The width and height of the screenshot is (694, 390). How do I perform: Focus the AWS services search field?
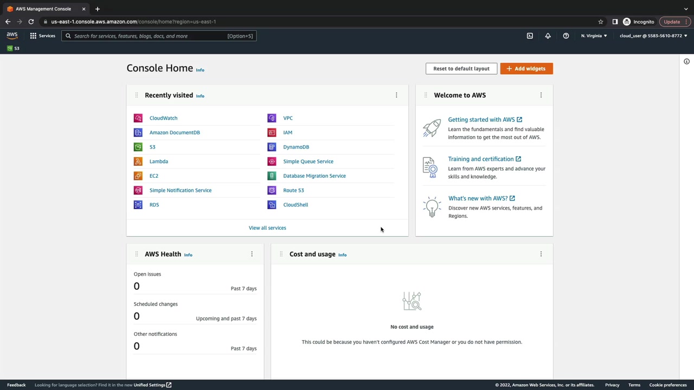159,36
